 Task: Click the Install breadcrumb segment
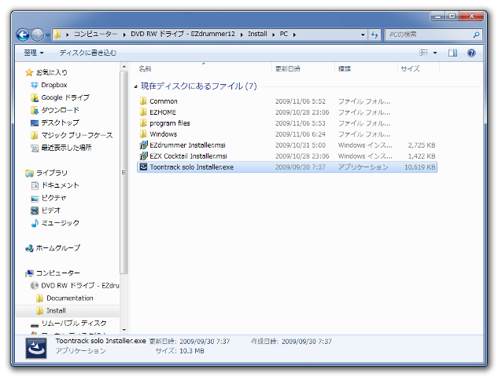tap(257, 34)
